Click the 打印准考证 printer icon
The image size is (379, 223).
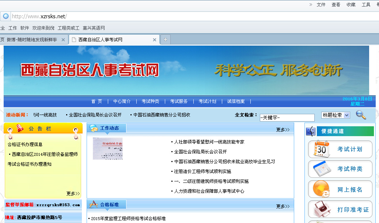(322, 209)
